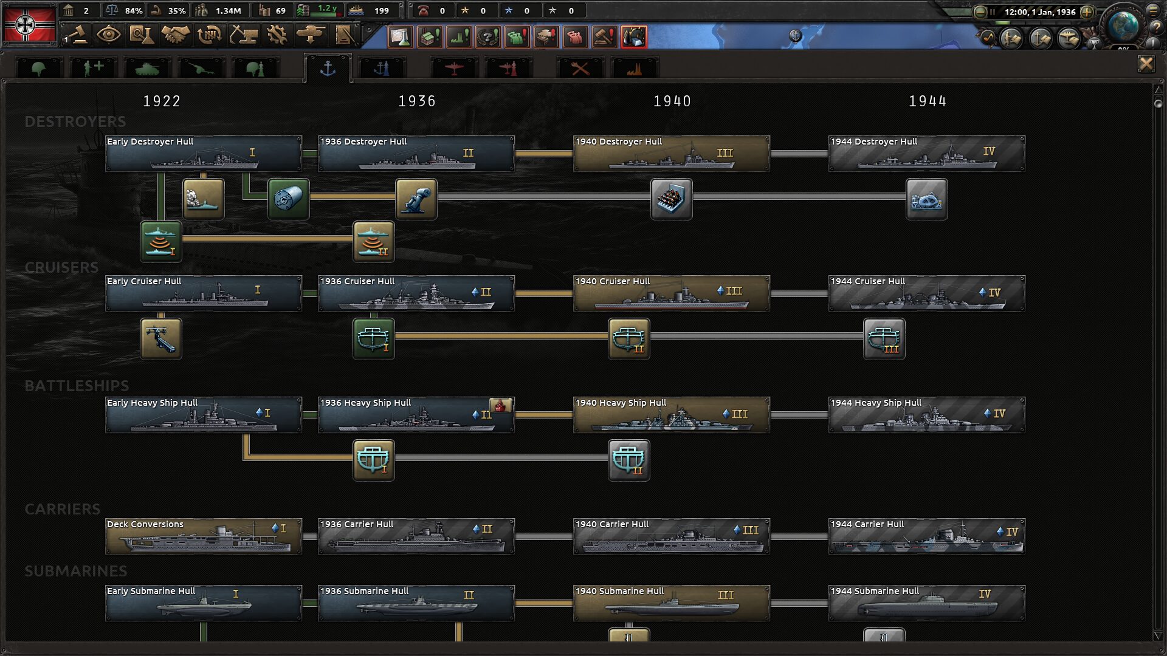Open the construction crane icon
The height and width of the screenshot is (656, 1167).
[x=243, y=35]
